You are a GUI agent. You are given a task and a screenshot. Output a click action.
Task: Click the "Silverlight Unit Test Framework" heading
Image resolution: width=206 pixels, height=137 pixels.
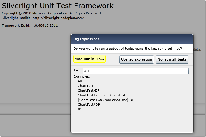tap(58, 6)
